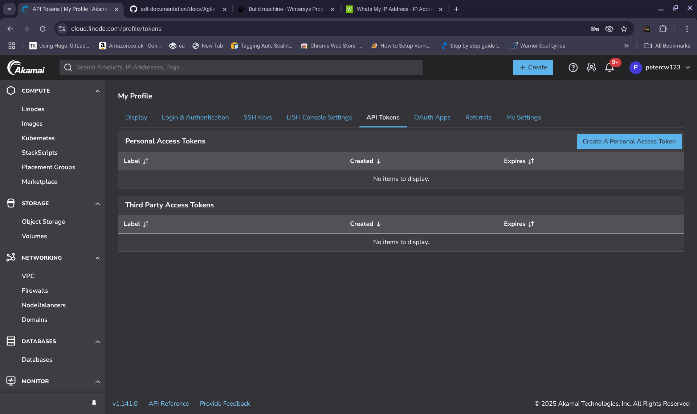This screenshot has width=697, height=414.
Task: Click the pin sidebar icon
Action: [x=94, y=403]
